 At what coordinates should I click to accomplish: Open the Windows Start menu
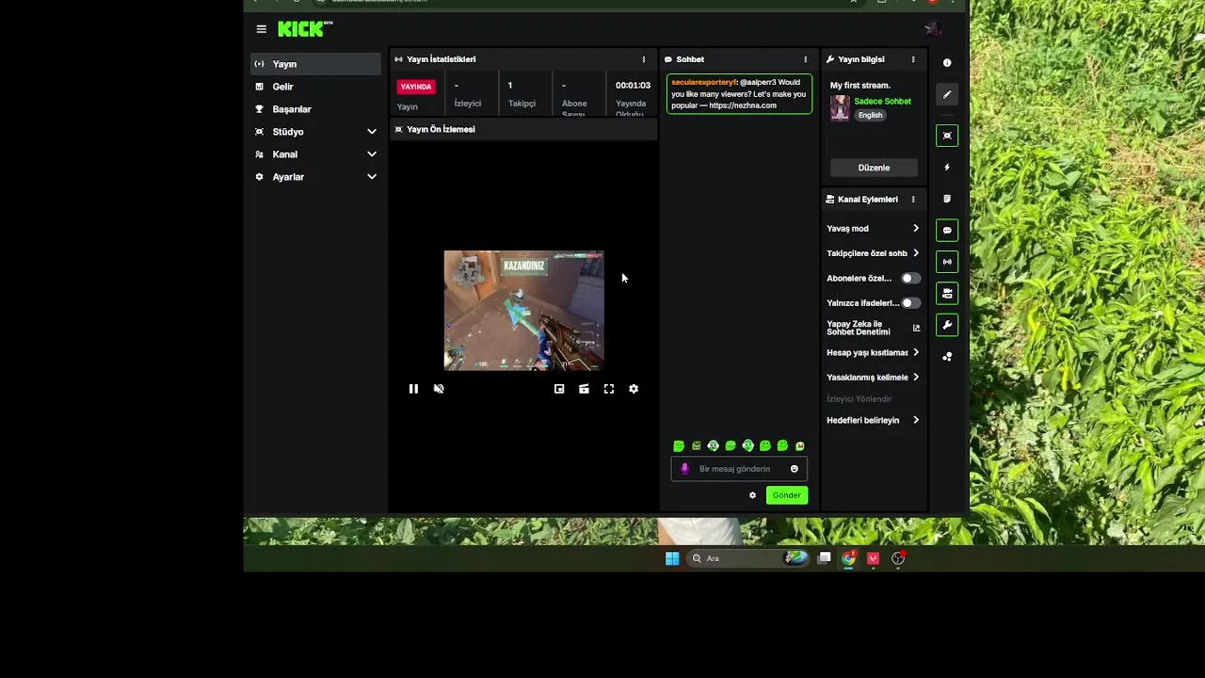point(672,558)
